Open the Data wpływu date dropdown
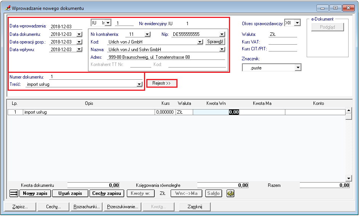The width and height of the screenshot is (360, 217). [79, 50]
